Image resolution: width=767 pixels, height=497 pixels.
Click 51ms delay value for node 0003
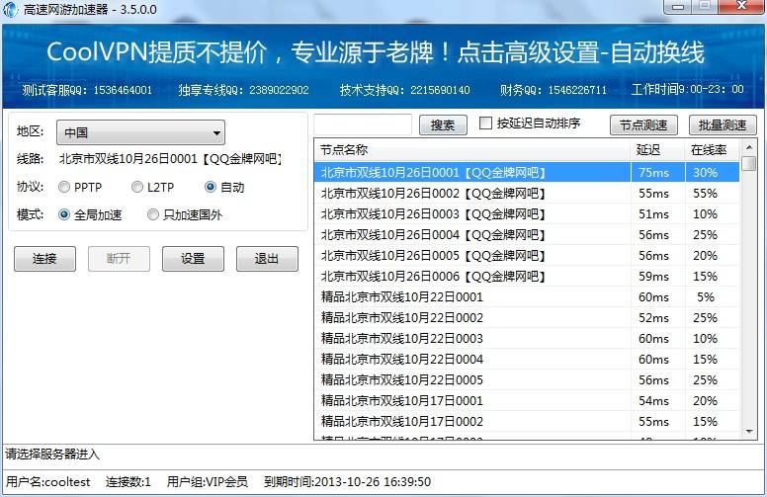pyautogui.click(x=654, y=213)
